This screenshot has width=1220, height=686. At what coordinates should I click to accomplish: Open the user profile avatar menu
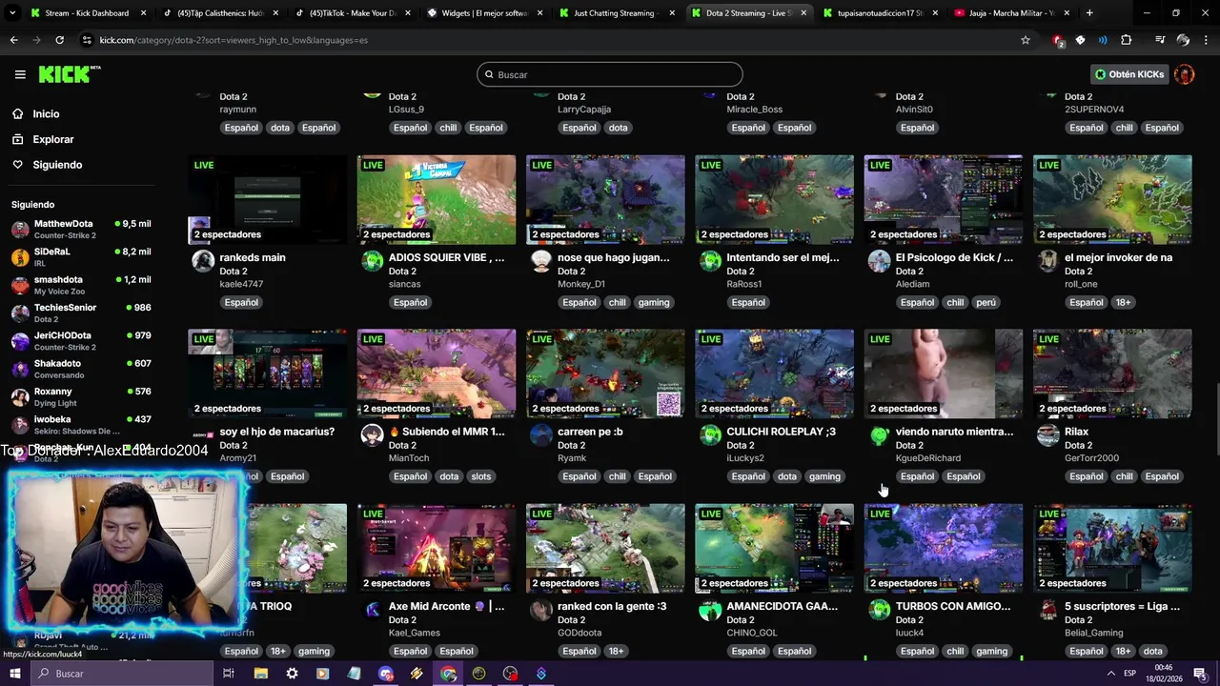tap(1185, 74)
